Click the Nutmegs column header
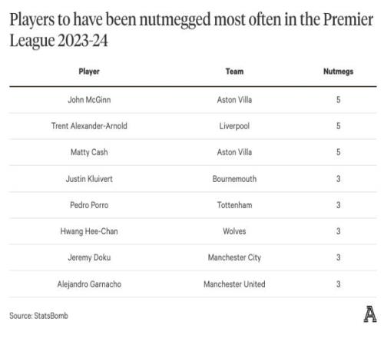384x338 pixels. coord(338,71)
